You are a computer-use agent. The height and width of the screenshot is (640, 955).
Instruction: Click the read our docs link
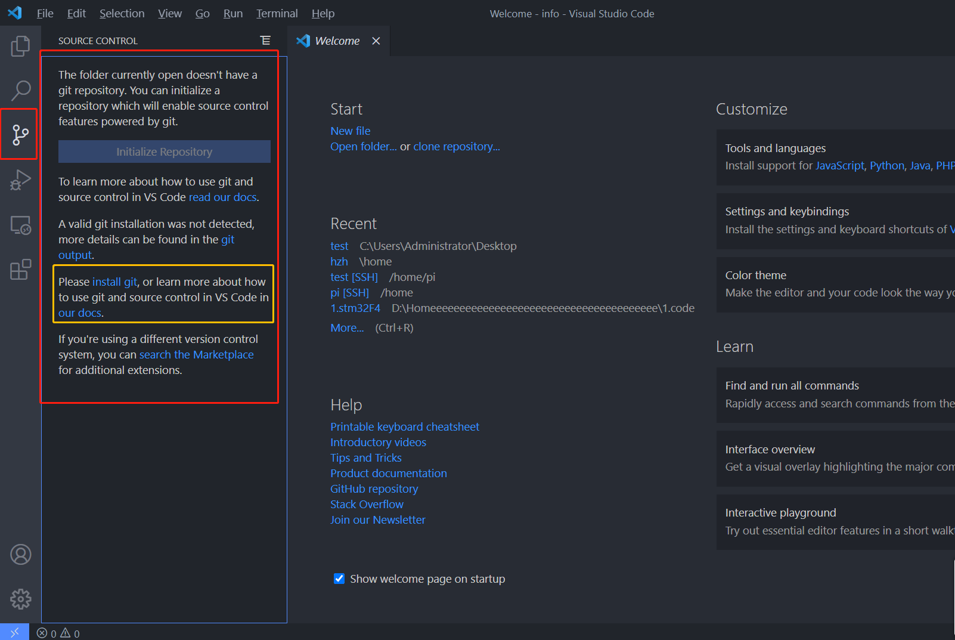(x=222, y=197)
